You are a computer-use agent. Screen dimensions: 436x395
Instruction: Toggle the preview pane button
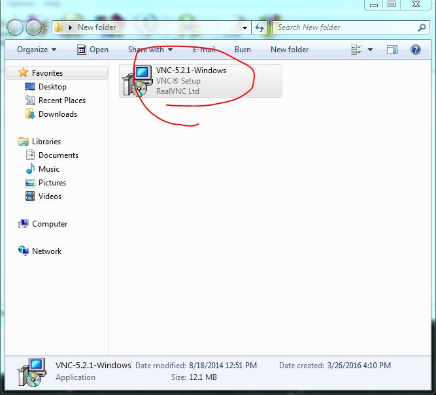click(x=392, y=50)
